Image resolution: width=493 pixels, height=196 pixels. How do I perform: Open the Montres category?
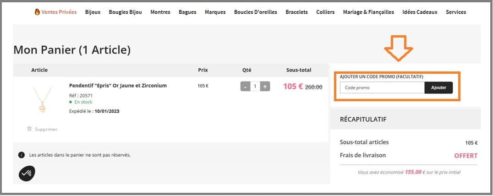(x=160, y=12)
